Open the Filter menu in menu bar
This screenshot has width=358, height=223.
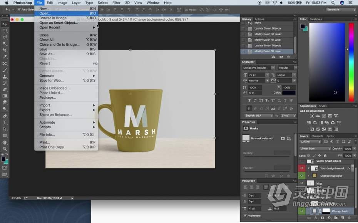[x=116, y=3]
